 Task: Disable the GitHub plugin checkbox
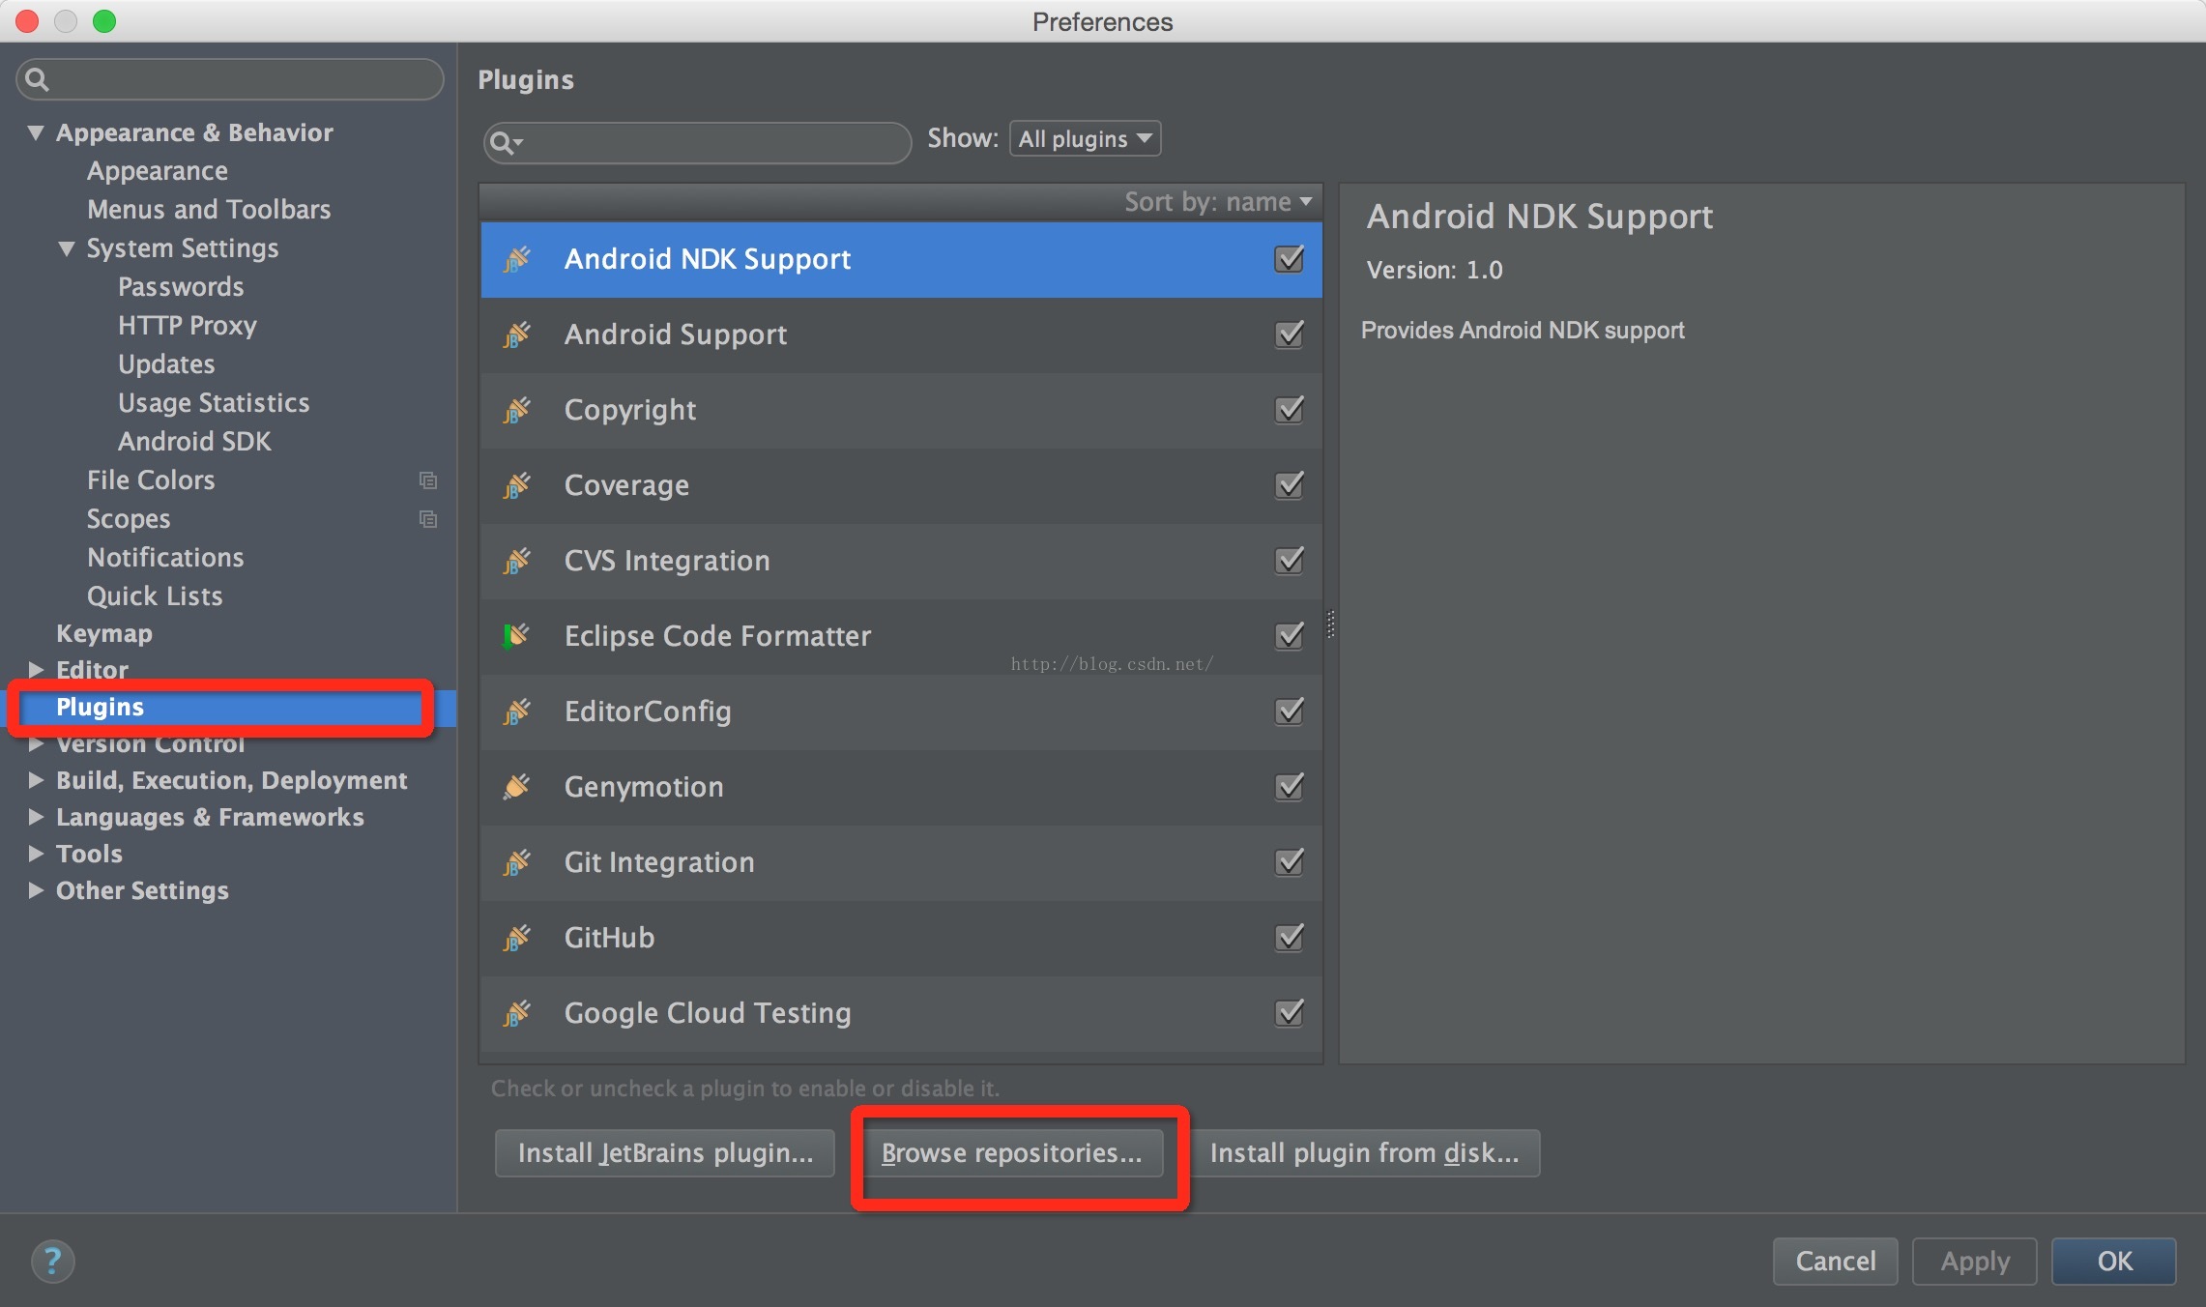click(x=1289, y=938)
